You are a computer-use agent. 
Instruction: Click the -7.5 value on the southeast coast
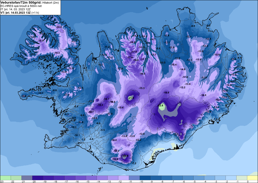[227, 112]
